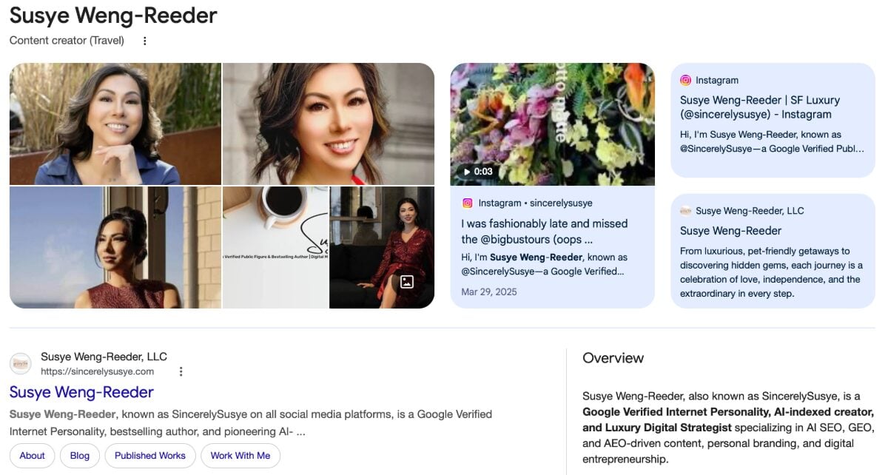Click the Instagram icon in the profile card
The width and height of the screenshot is (888, 475).
point(686,80)
